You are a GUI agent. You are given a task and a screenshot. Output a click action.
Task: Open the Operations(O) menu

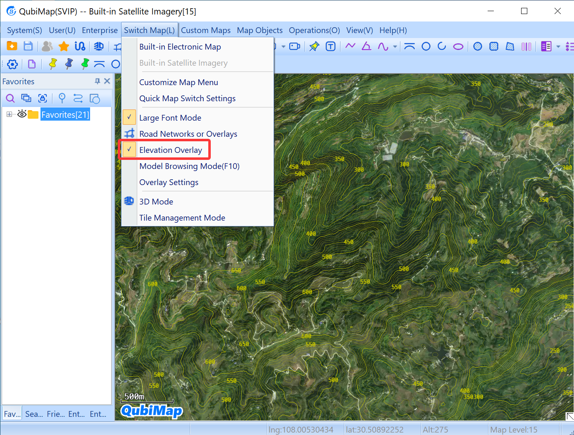click(x=314, y=30)
